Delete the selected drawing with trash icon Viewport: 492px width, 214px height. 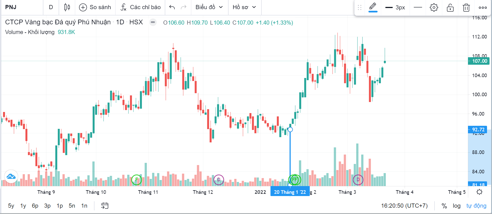(x=466, y=7)
